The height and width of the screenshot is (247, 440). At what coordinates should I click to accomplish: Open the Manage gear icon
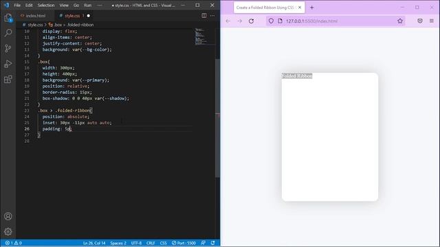[x=8, y=231]
